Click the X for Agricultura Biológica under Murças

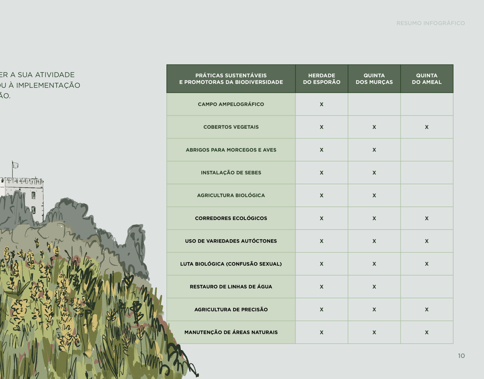point(374,196)
